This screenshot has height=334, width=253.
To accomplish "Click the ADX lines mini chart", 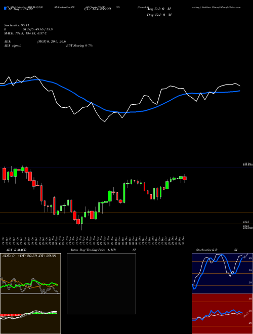I will [30, 273].
